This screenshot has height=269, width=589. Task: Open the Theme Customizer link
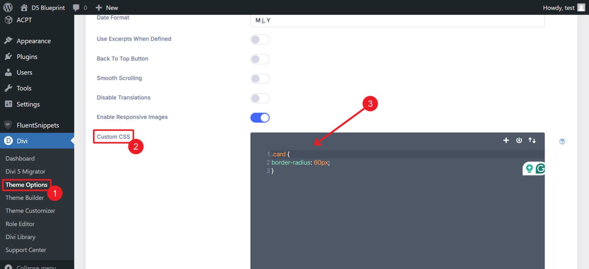30,211
